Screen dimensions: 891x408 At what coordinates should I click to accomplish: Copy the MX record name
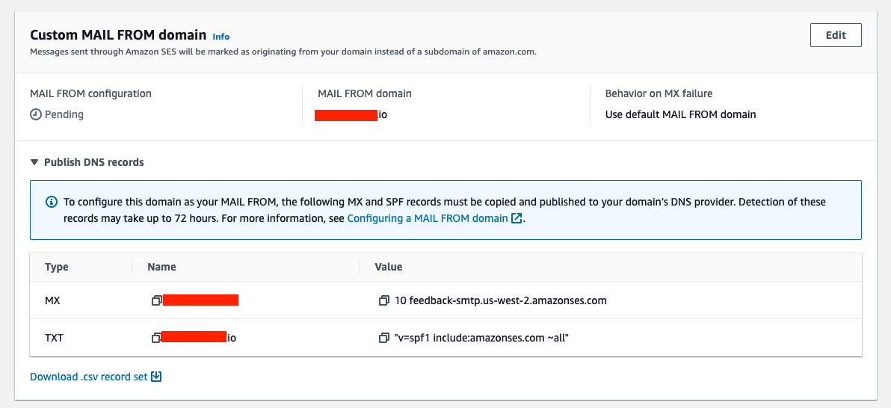tap(156, 300)
